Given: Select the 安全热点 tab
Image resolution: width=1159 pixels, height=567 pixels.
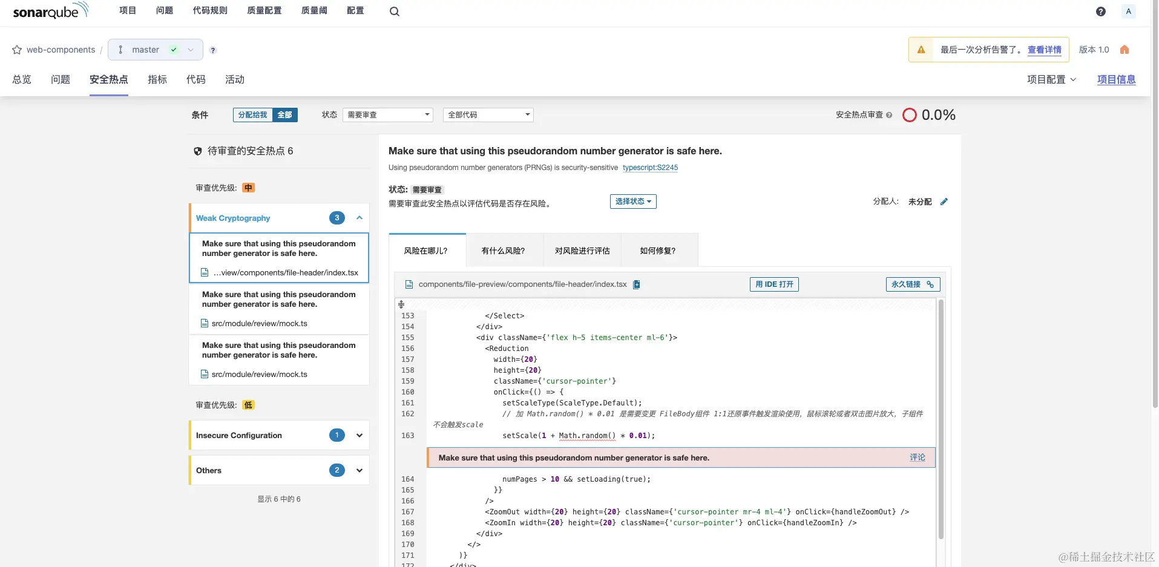Looking at the screenshot, I should [109, 79].
